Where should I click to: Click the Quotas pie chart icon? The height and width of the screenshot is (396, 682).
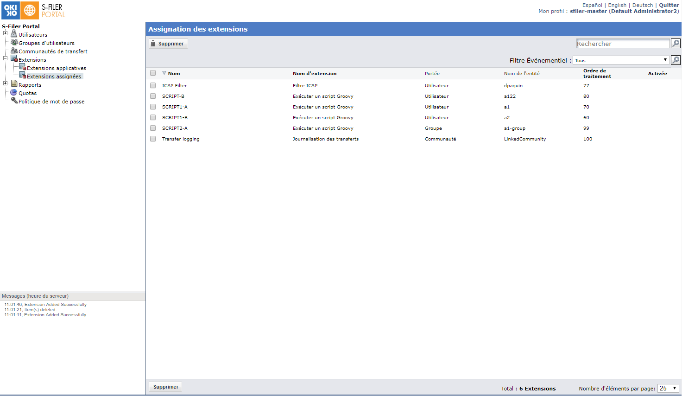14,93
